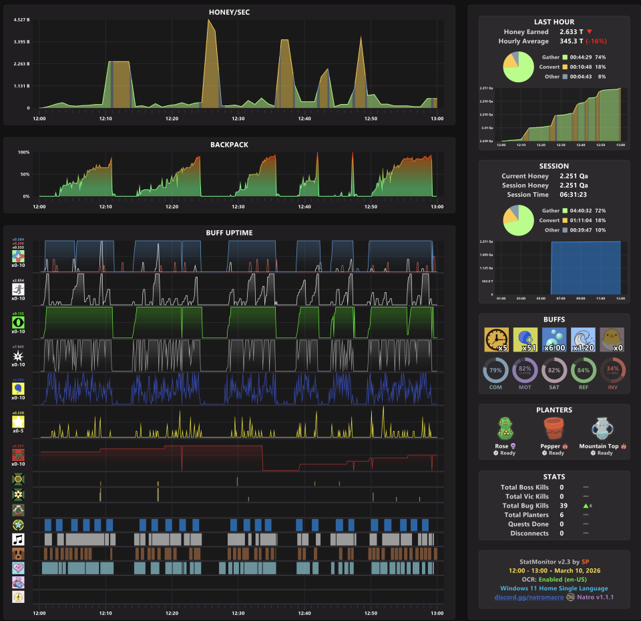
Task: Select the LAST HOUR panel header
Action: pos(554,20)
